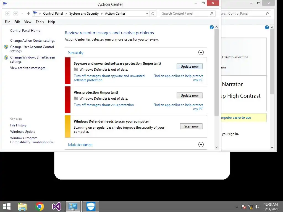Viewport: 283px width, 212px height.
Task: Click Find an app online link under Spyware
Action: click(178, 78)
